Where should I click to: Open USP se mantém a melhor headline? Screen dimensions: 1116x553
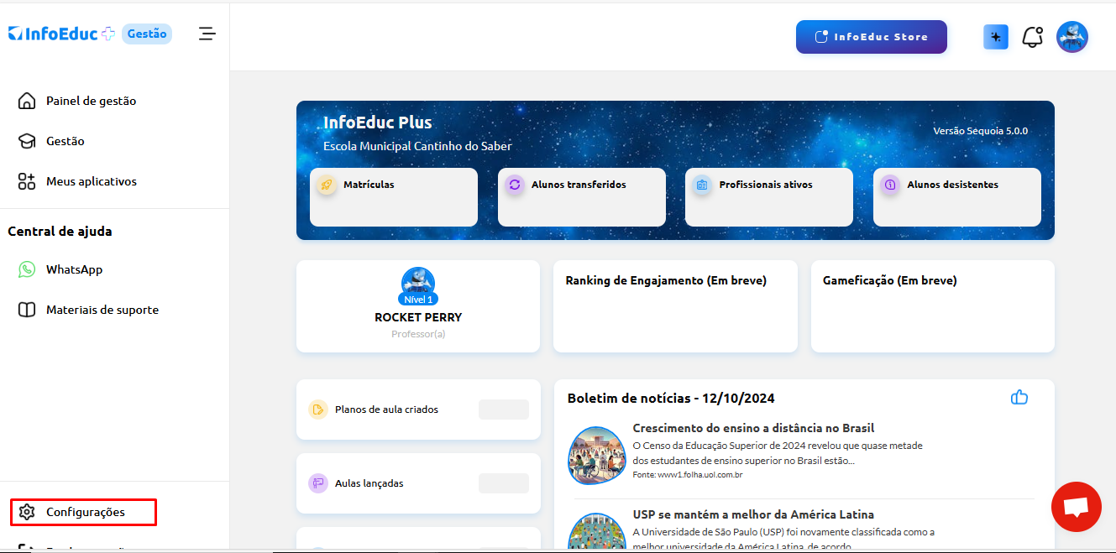(753, 514)
